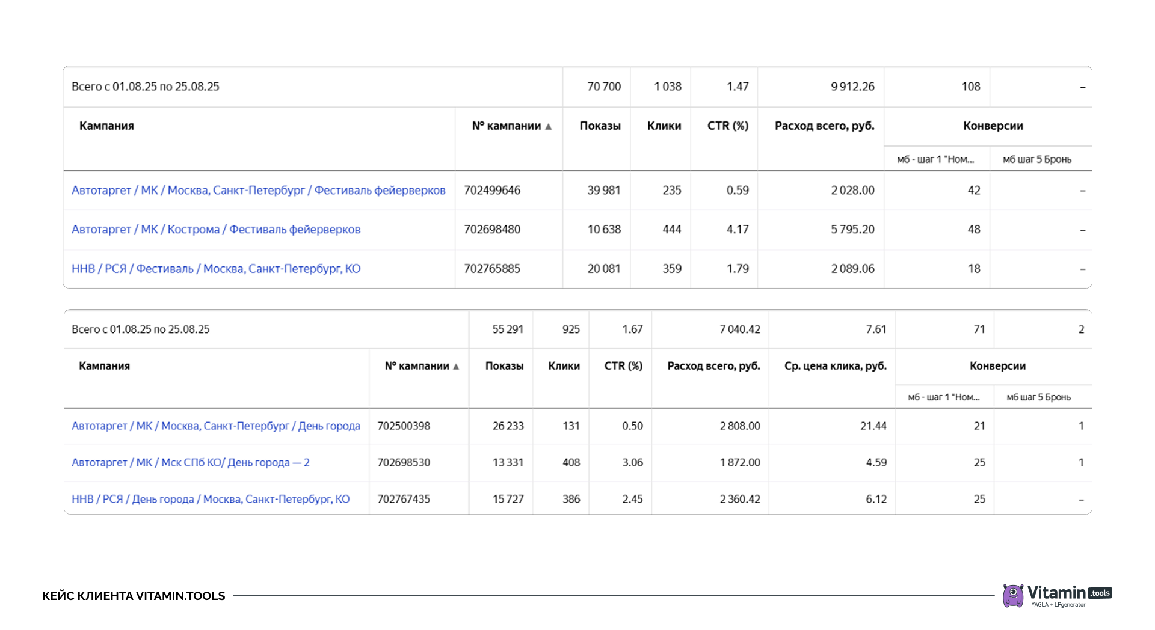Image resolution: width=1155 pixels, height=630 pixels.
Task: Sort top table by Клики header
Action: coord(664,126)
